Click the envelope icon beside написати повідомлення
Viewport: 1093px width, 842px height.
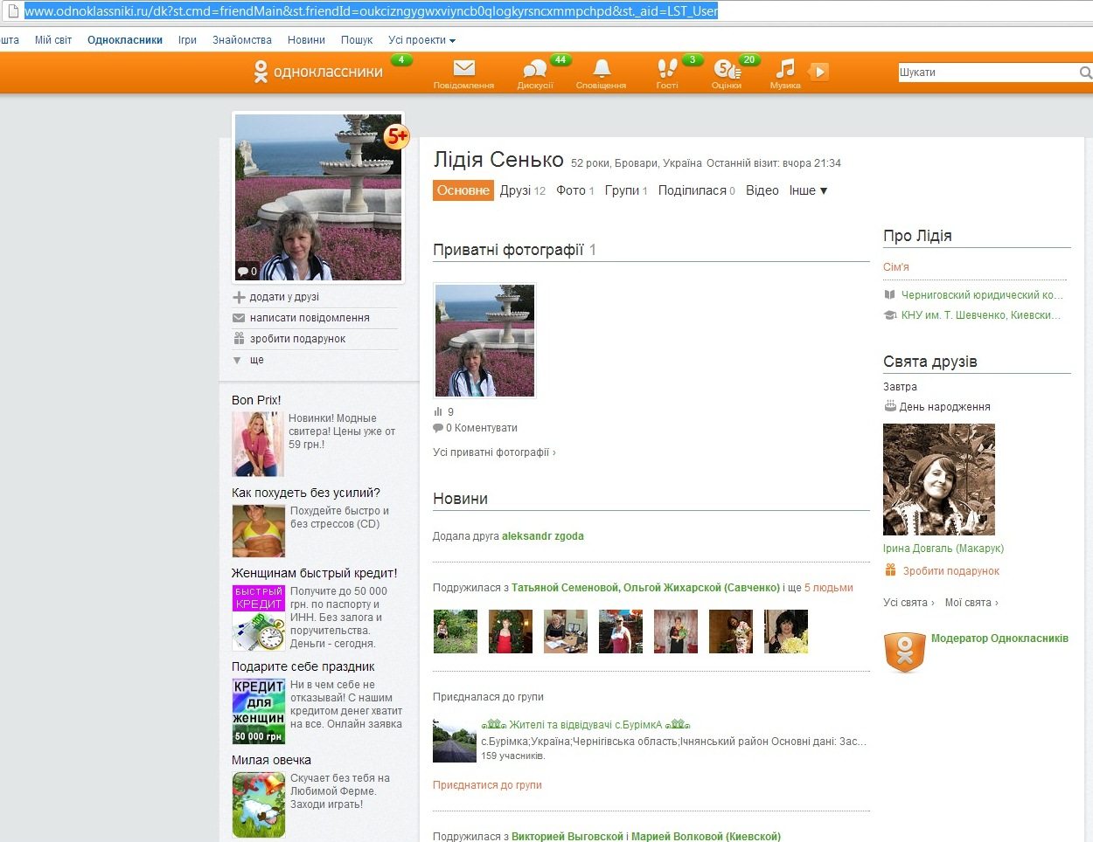239,318
